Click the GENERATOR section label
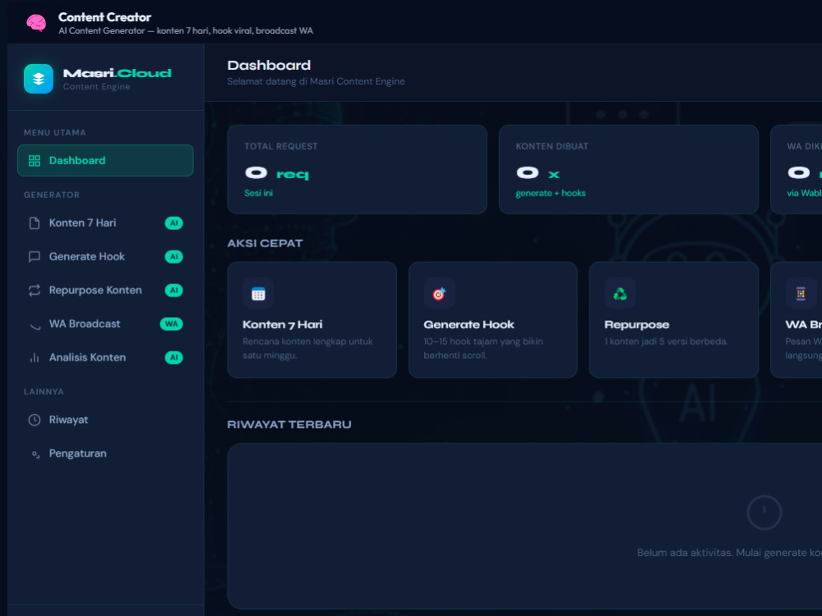This screenshot has width=822, height=616. 51,195
